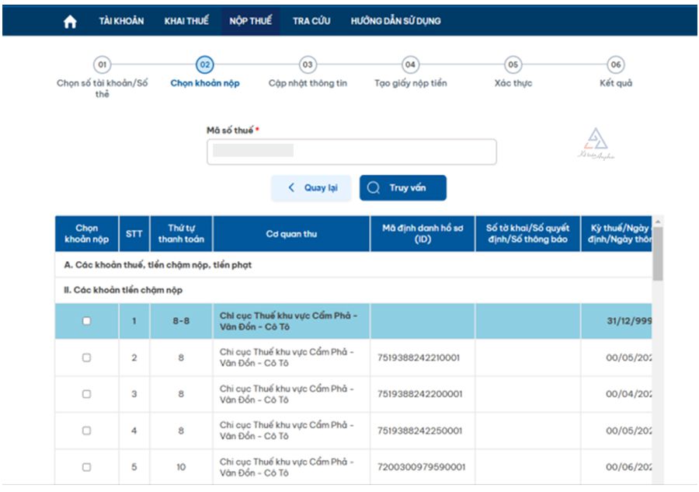699x492 pixels.
Task: Click the table's vertical scrollbar thumb
Action: pos(658,253)
